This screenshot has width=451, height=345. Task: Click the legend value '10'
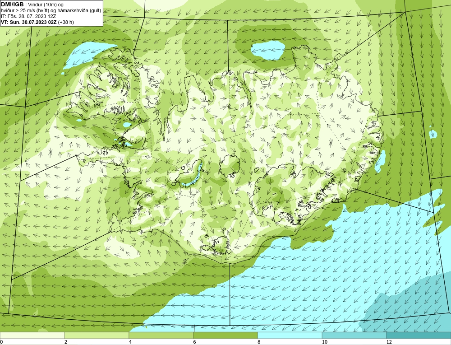point(324,342)
